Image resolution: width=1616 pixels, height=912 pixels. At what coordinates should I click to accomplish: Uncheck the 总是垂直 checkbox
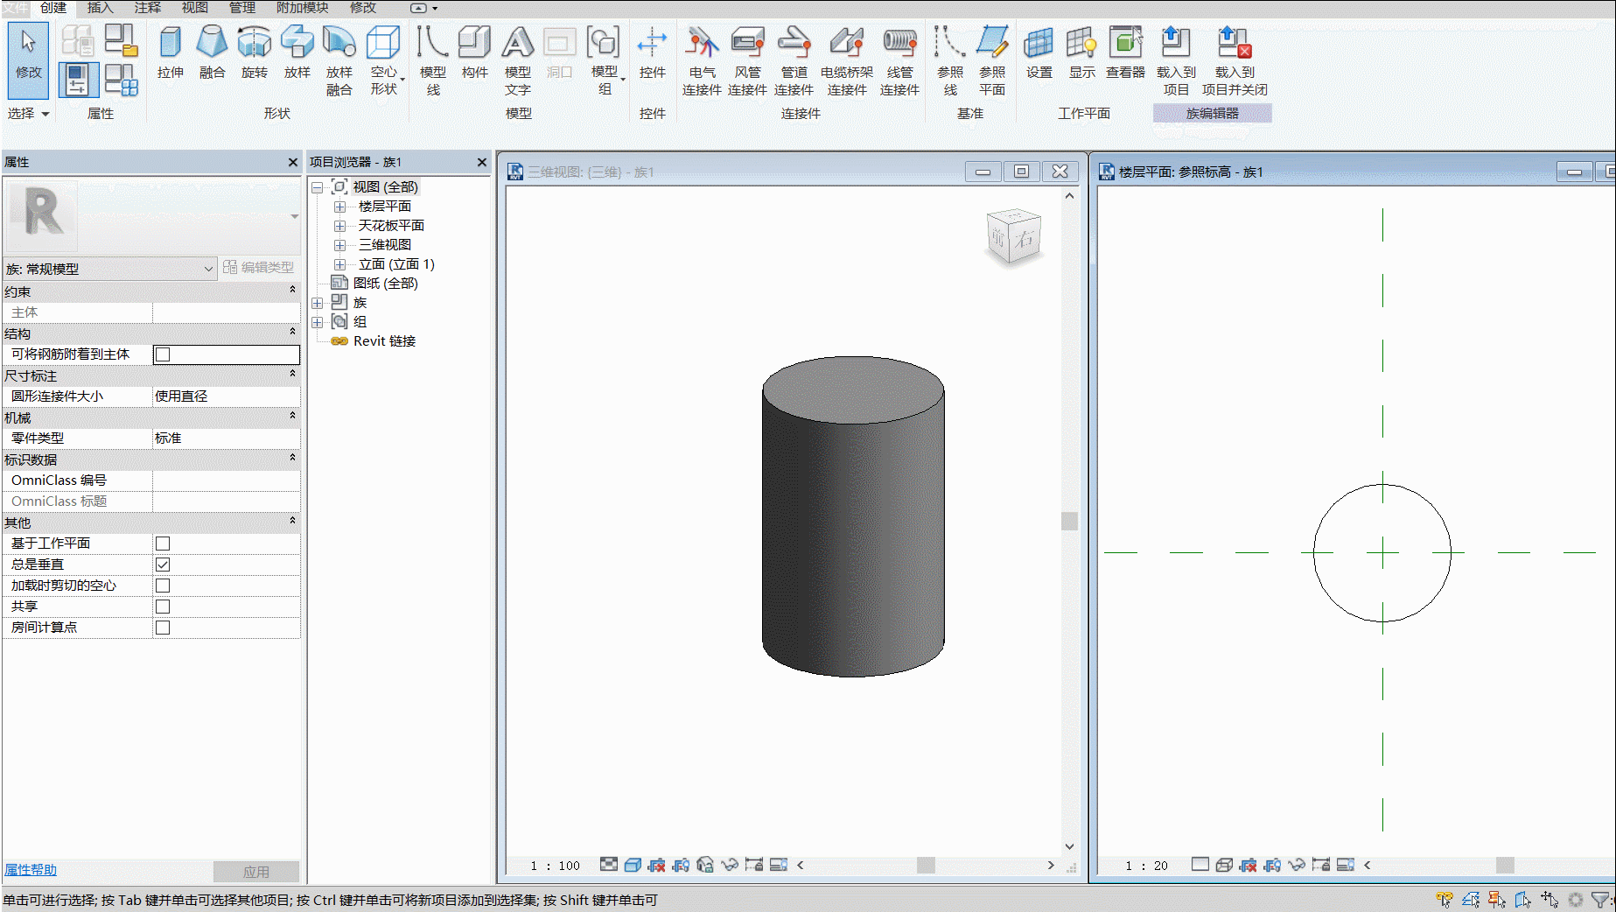coord(163,565)
